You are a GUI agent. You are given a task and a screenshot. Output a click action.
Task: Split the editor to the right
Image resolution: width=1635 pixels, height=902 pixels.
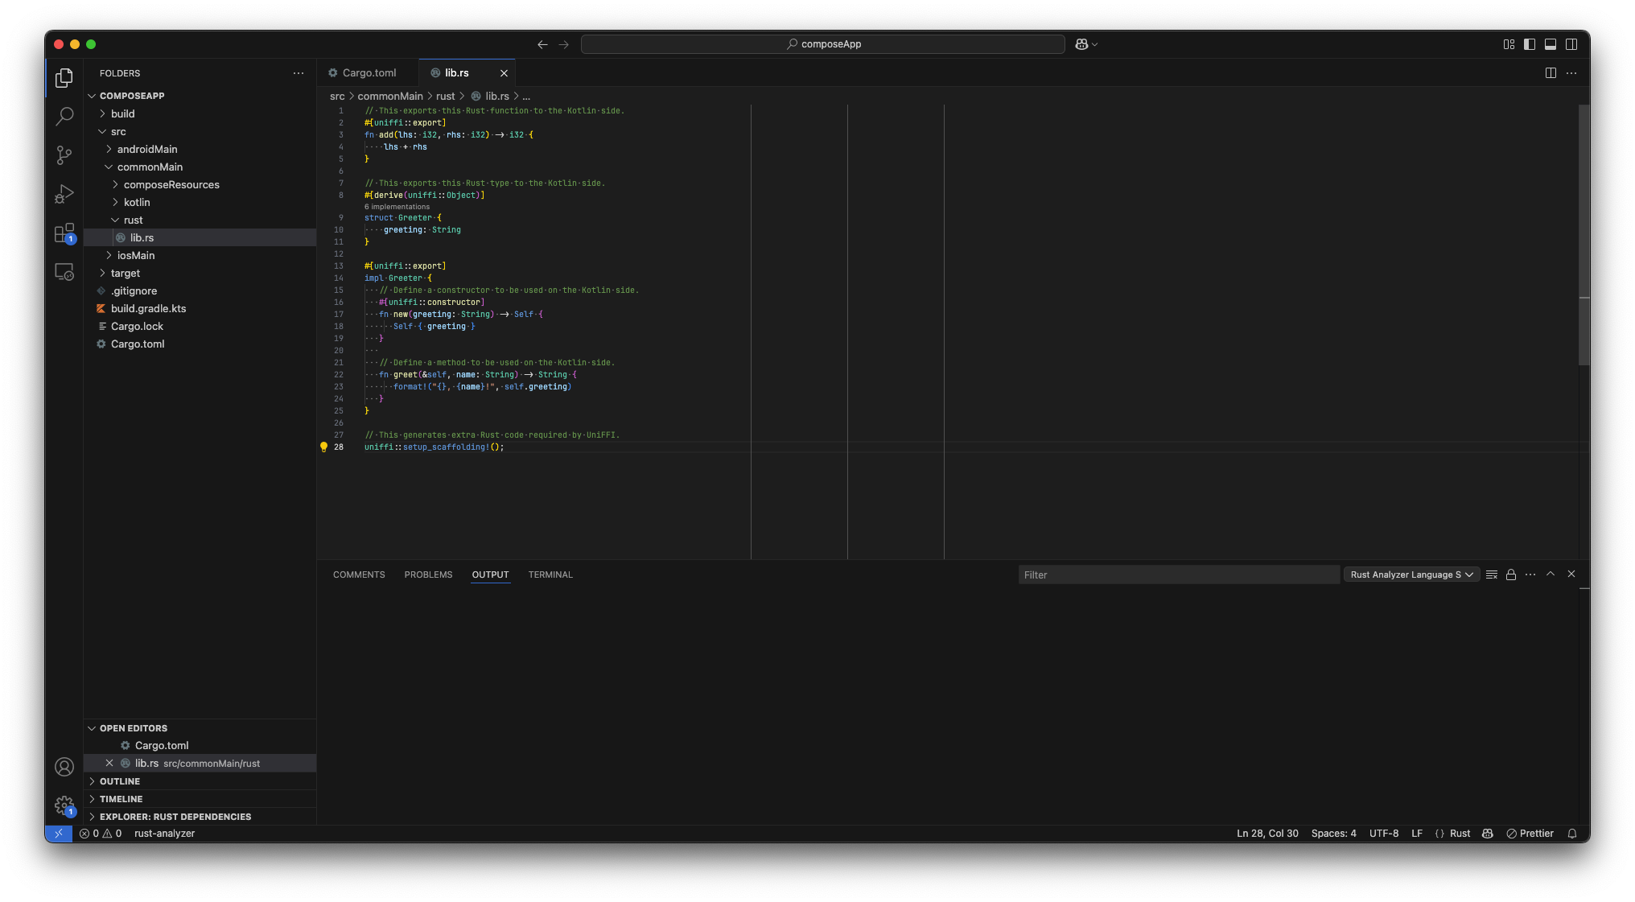(1551, 73)
